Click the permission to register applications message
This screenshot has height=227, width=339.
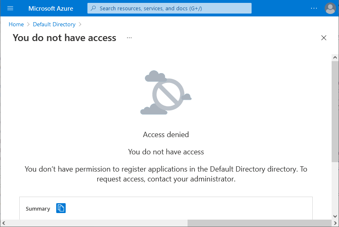[166, 174]
